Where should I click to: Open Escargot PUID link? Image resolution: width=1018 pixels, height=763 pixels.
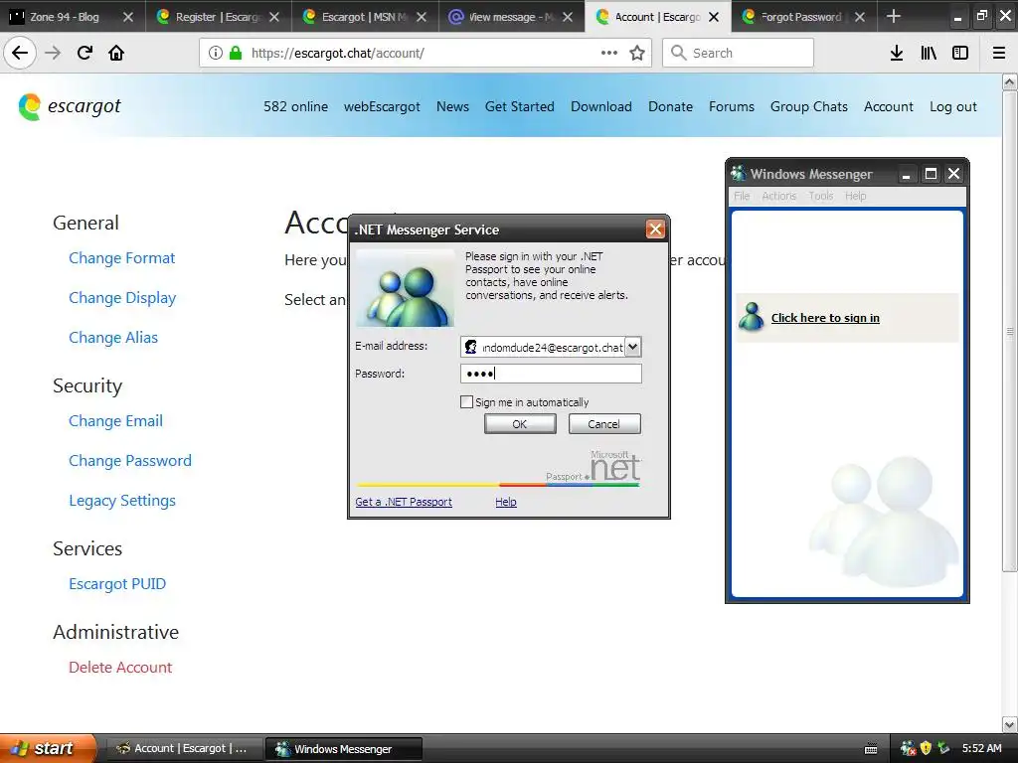point(117,584)
